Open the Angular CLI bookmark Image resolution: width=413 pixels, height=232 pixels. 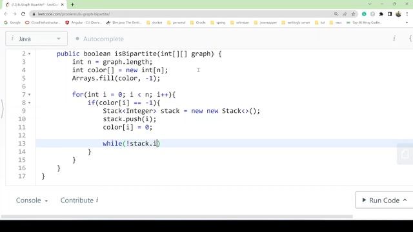click(x=83, y=23)
